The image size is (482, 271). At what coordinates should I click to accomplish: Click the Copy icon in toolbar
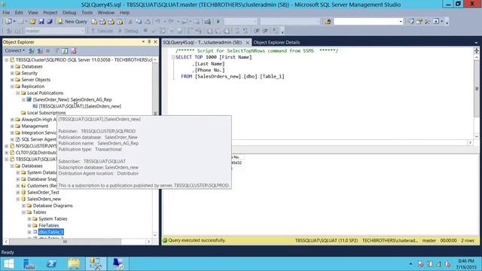click(x=139, y=22)
